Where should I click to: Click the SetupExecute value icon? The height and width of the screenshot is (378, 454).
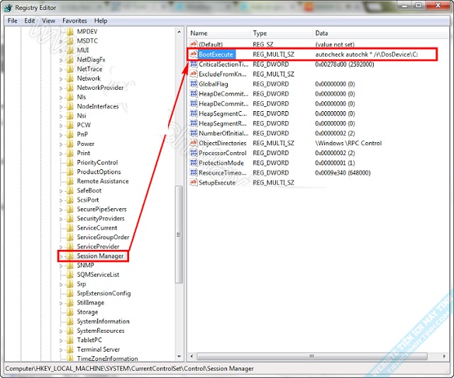click(x=194, y=183)
